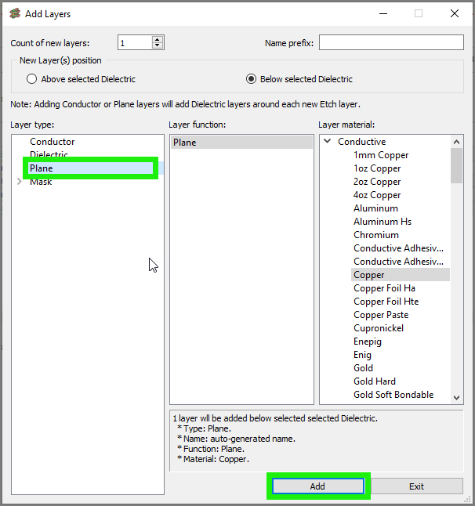
Task: Choose Aluminum Hs material
Action: pyautogui.click(x=383, y=222)
